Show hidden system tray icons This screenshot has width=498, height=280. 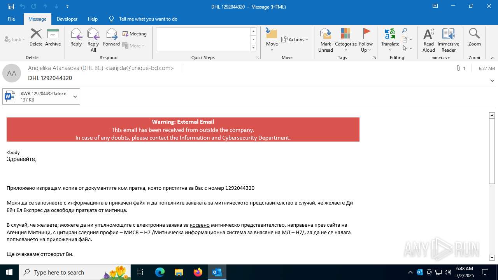pyautogui.click(x=410, y=272)
